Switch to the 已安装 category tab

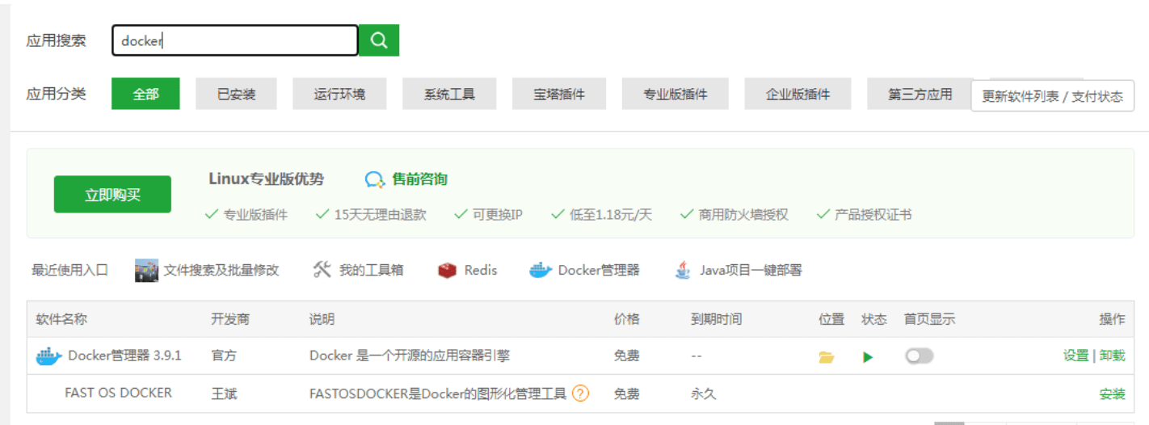pos(236,94)
